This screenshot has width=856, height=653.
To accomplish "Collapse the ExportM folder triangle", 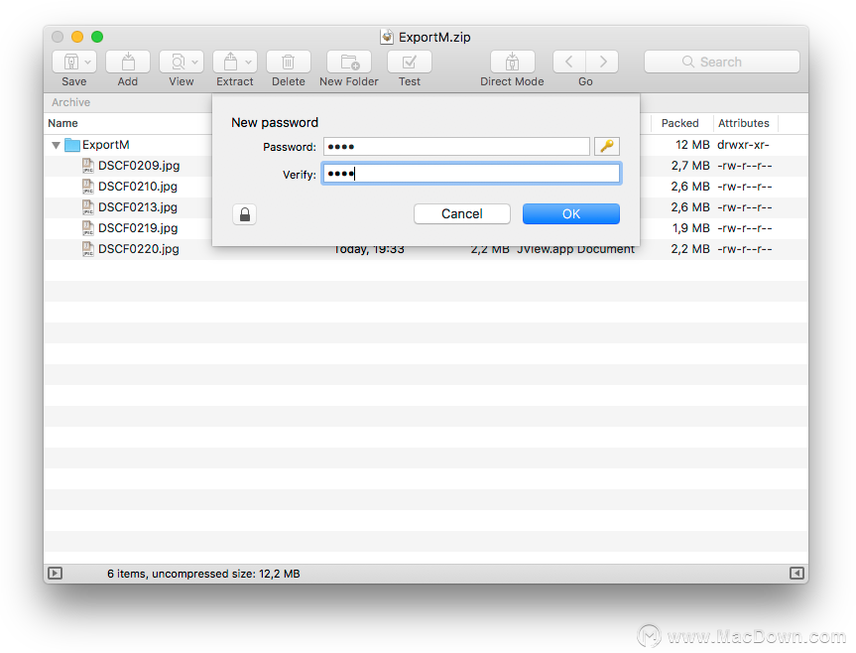I will point(56,145).
